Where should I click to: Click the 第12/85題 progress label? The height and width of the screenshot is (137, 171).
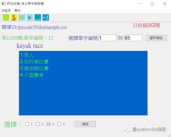tap(27, 38)
